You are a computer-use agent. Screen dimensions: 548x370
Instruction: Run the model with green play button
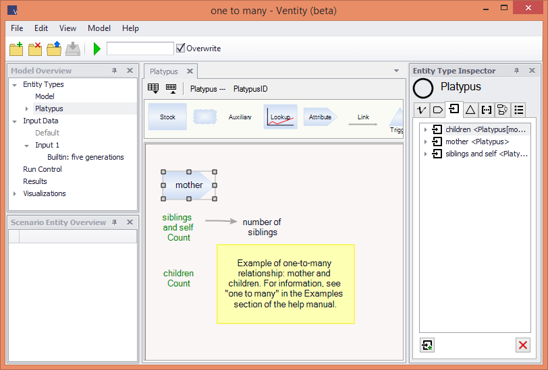tap(97, 49)
